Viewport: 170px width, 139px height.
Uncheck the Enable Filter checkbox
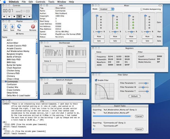point(96,80)
